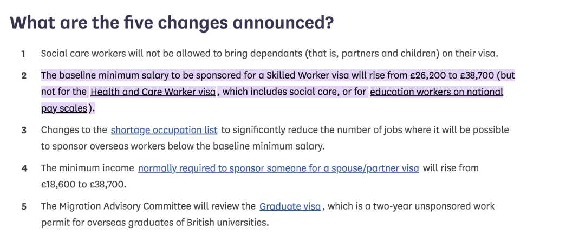Click list number 2 marker
The height and width of the screenshot is (240, 585).
coord(24,76)
